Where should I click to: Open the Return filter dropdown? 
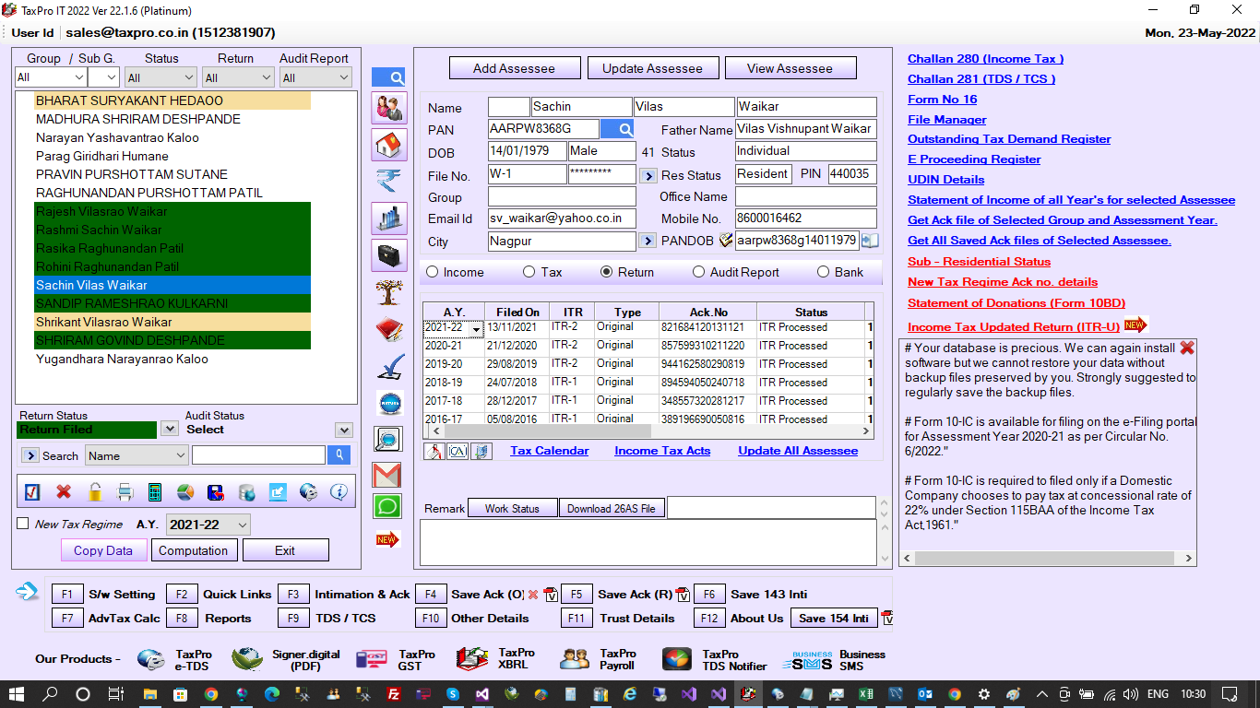(238, 78)
